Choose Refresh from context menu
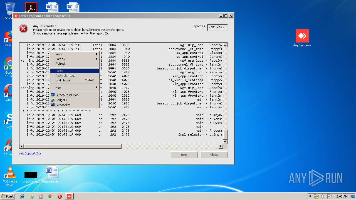Viewport: 356px width, 200px height. tap(75, 64)
